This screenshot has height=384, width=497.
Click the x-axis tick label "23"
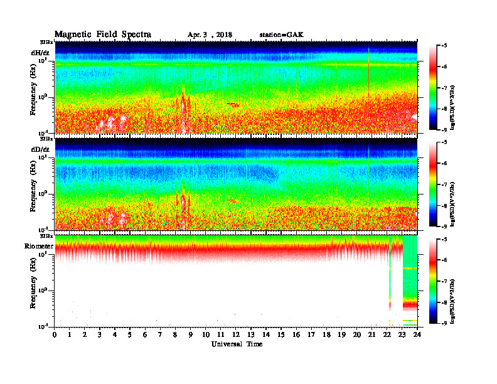coord(402,334)
